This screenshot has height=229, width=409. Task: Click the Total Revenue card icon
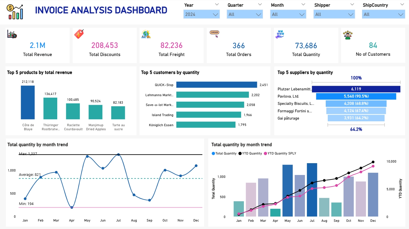(x=12, y=34)
